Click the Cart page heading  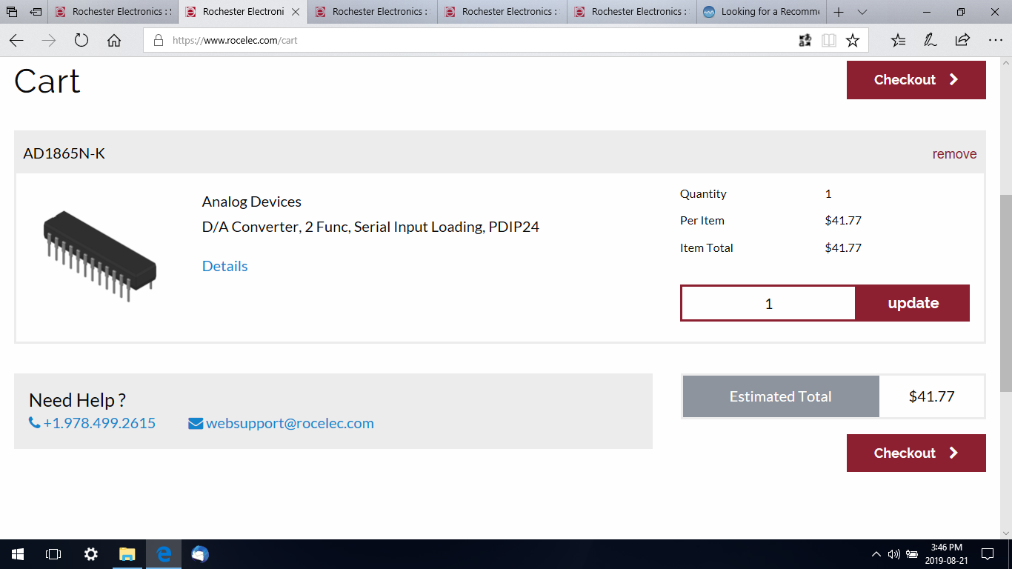(47, 81)
